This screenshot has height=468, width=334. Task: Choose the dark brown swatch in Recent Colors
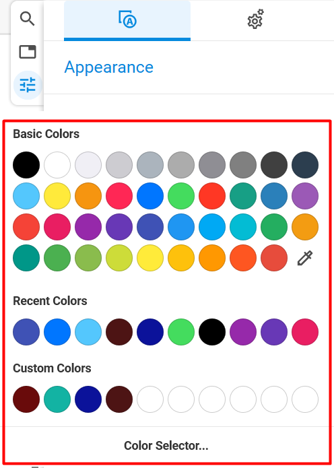(119, 332)
